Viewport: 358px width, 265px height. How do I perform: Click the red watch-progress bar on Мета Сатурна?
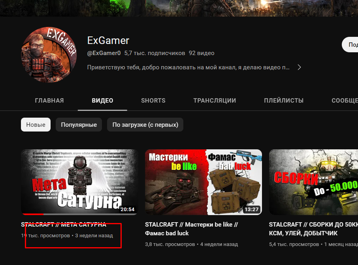tap(32, 214)
